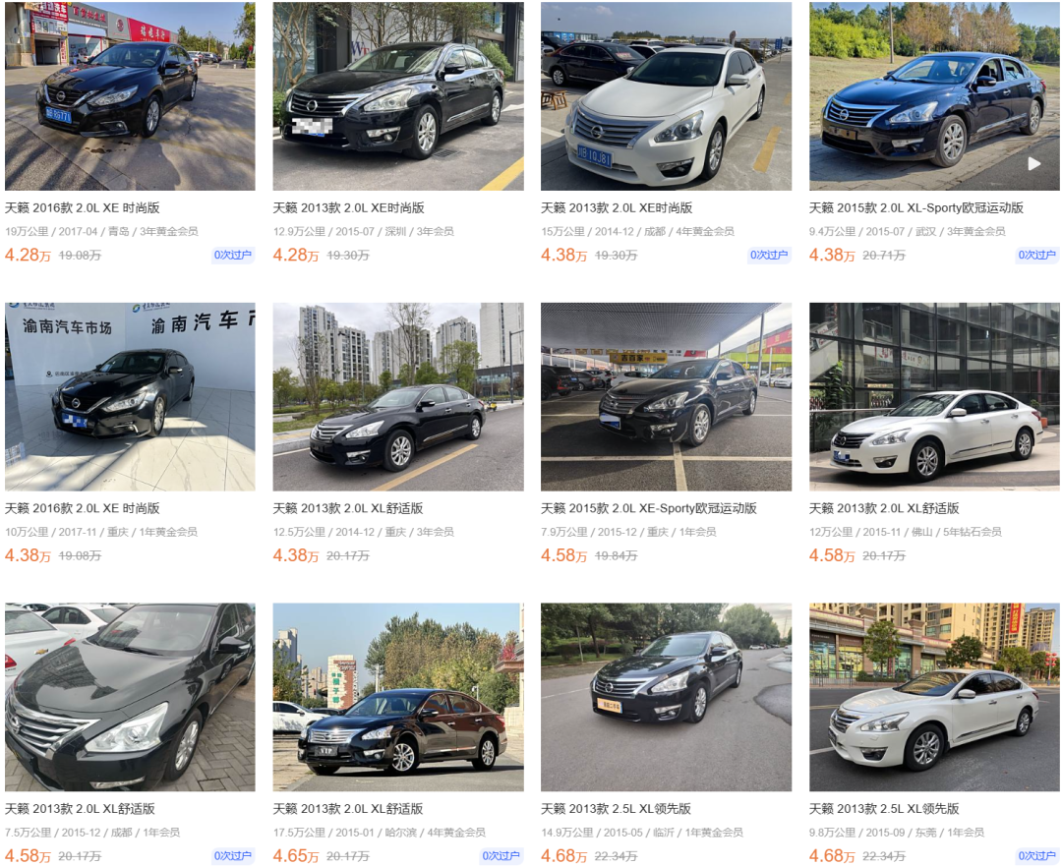Open the 东莞 white Teana photo

(934, 697)
